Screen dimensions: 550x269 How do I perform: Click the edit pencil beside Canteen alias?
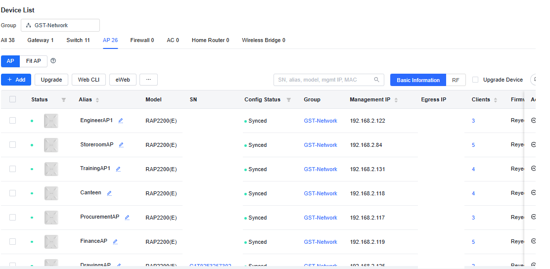(x=109, y=193)
